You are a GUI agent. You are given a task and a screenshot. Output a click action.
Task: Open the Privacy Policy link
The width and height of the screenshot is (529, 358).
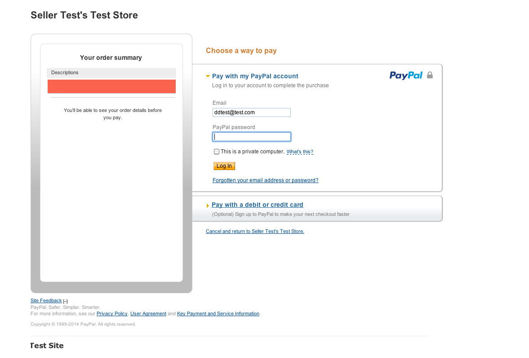112,314
